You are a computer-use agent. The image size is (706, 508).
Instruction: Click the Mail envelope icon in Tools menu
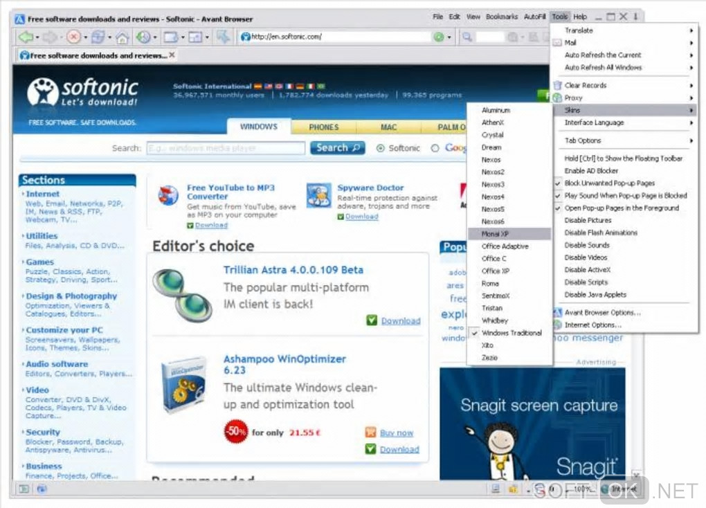coord(557,43)
